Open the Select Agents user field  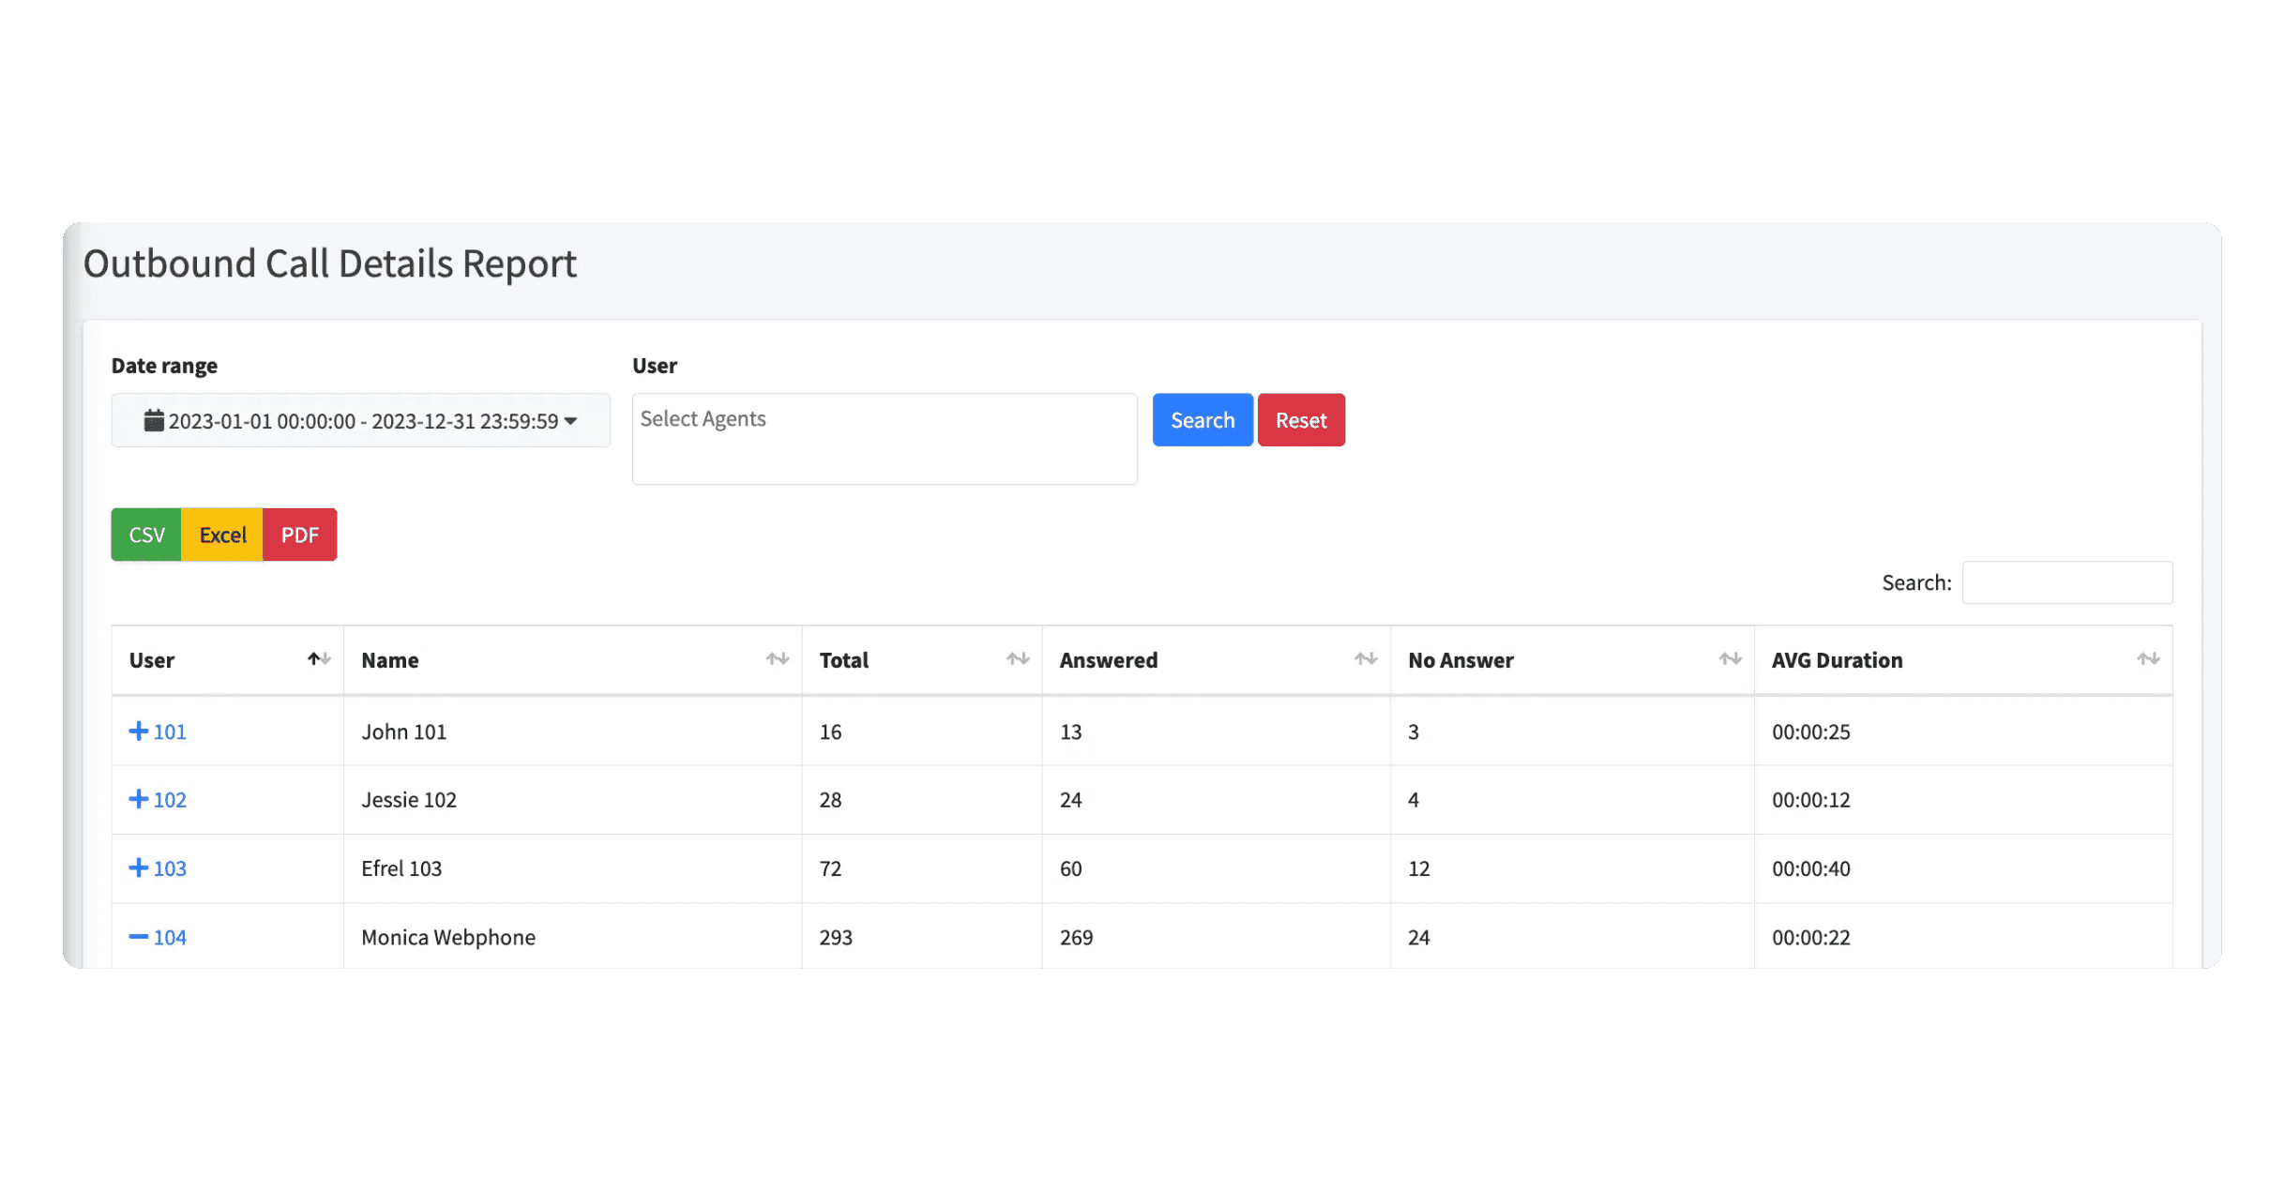pyautogui.click(x=884, y=438)
